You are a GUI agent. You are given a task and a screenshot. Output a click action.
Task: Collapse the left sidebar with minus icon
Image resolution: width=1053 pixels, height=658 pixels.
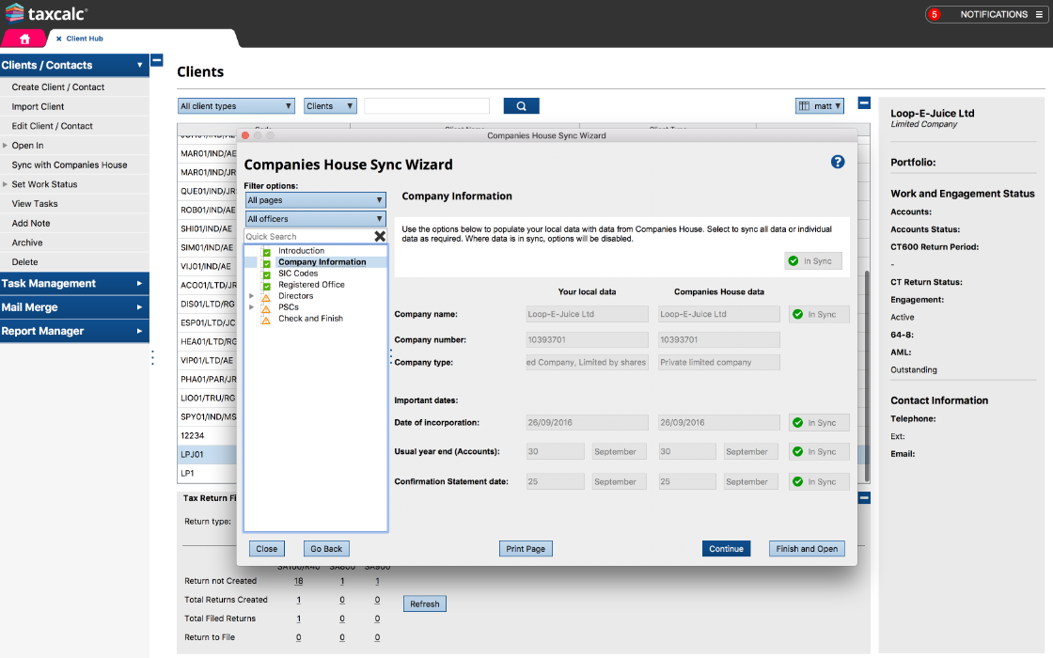[157, 59]
